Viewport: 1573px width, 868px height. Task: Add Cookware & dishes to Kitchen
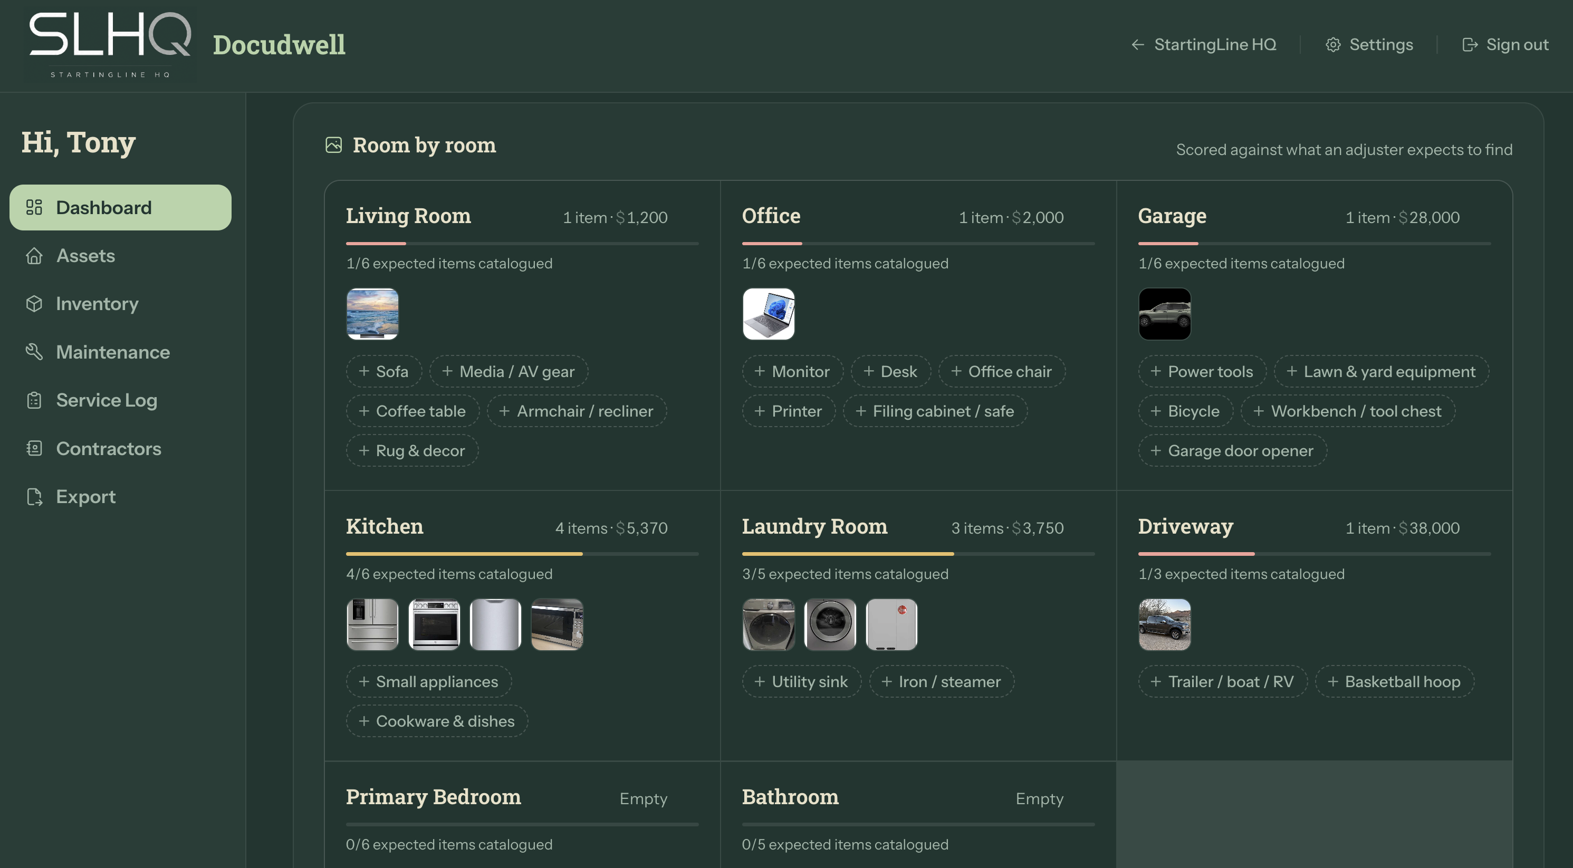(x=437, y=721)
